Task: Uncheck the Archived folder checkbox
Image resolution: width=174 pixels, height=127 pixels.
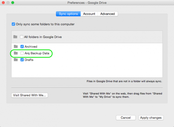Action: [x=22, y=46]
